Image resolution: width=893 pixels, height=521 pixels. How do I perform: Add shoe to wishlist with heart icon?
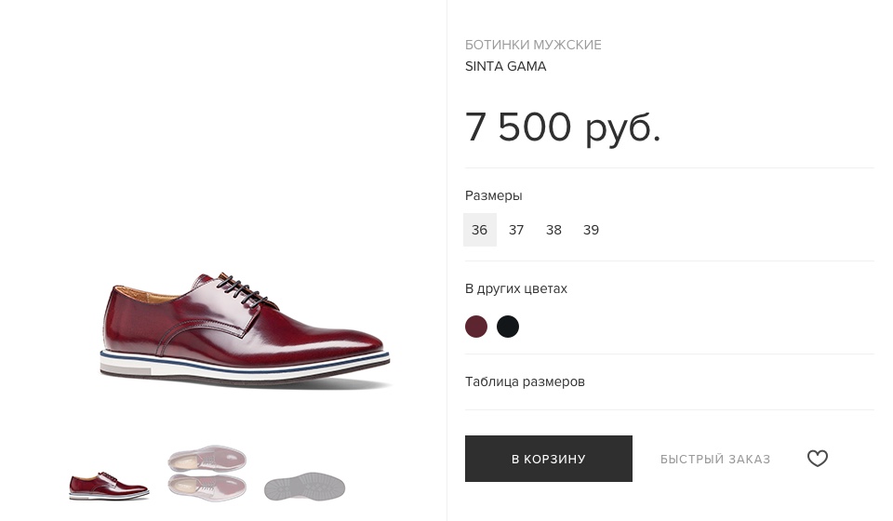point(817,459)
